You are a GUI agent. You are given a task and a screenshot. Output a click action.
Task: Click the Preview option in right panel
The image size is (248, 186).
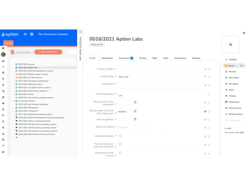point(231,96)
